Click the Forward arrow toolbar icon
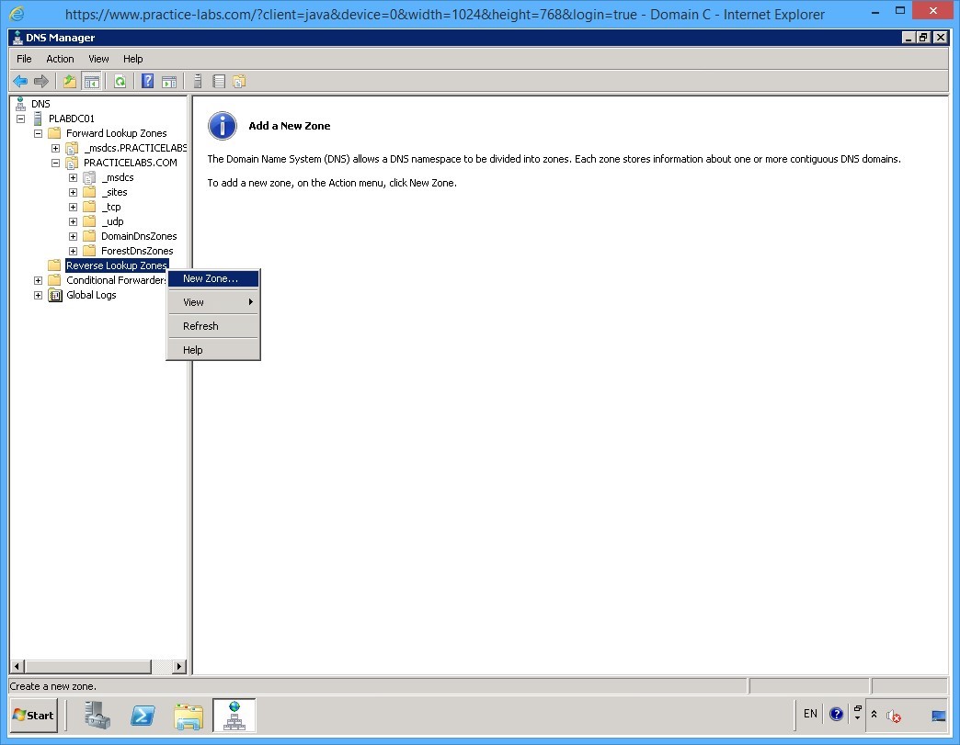Screen dimensions: 960x745 (x=41, y=81)
